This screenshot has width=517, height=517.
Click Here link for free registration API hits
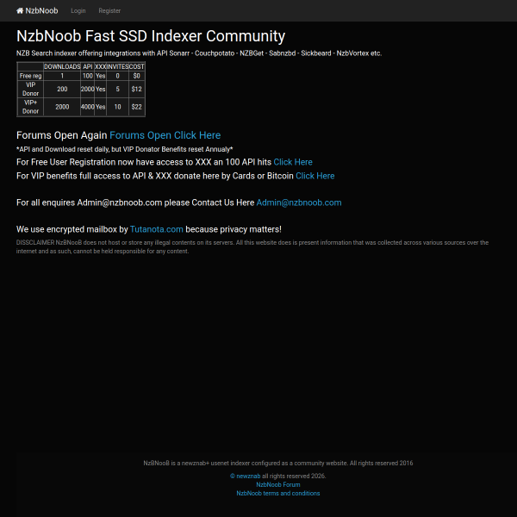coord(293,162)
